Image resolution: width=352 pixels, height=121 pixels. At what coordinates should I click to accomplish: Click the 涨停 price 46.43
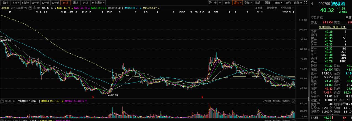[x=329, y=89]
